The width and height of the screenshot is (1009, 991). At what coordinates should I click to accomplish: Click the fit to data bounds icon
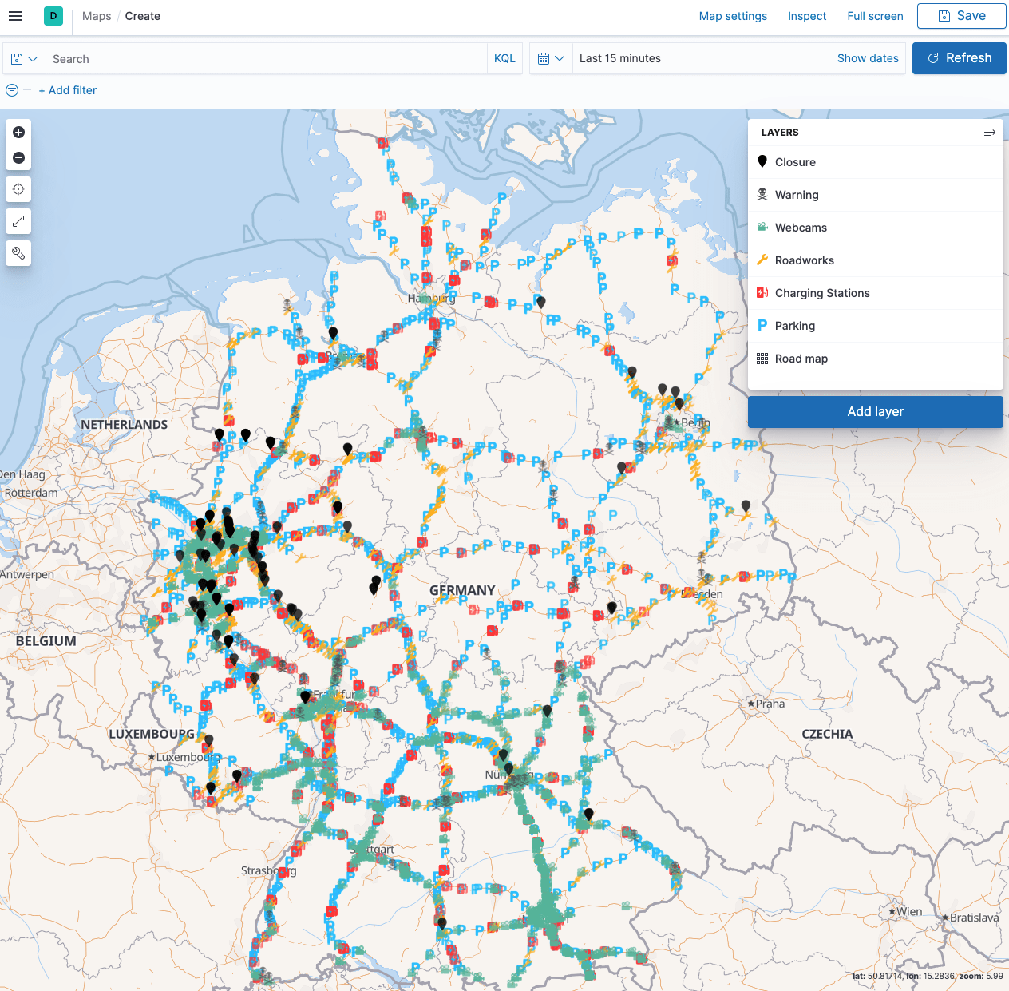18,189
